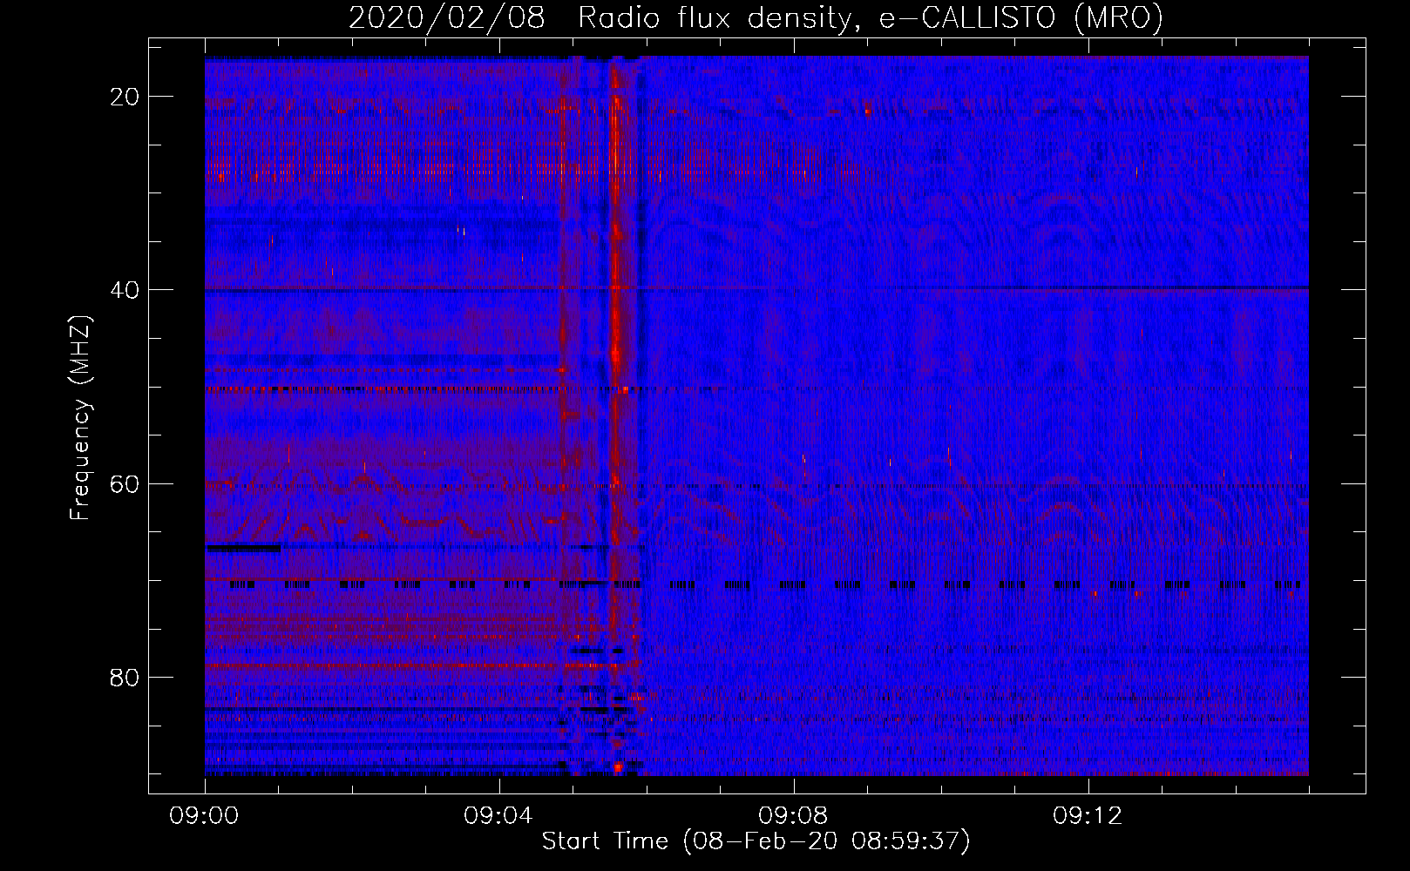The width and height of the screenshot is (1410, 871).
Task: Click the 40 MHz frequency tick label
Action: 125,290
